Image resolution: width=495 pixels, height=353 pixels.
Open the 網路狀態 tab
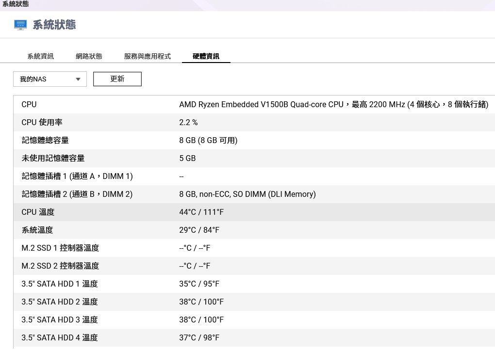coord(89,56)
